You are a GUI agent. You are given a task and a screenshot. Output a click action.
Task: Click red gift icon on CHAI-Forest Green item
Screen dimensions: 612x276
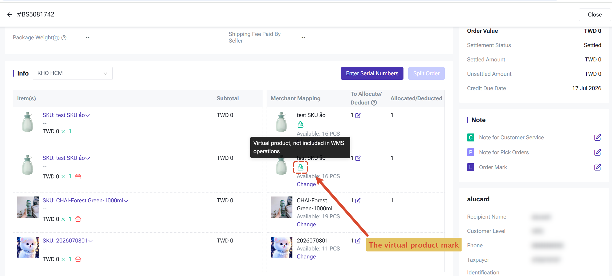tap(78, 219)
